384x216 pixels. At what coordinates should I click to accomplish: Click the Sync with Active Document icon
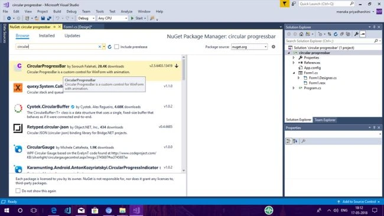tap(330, 34)
